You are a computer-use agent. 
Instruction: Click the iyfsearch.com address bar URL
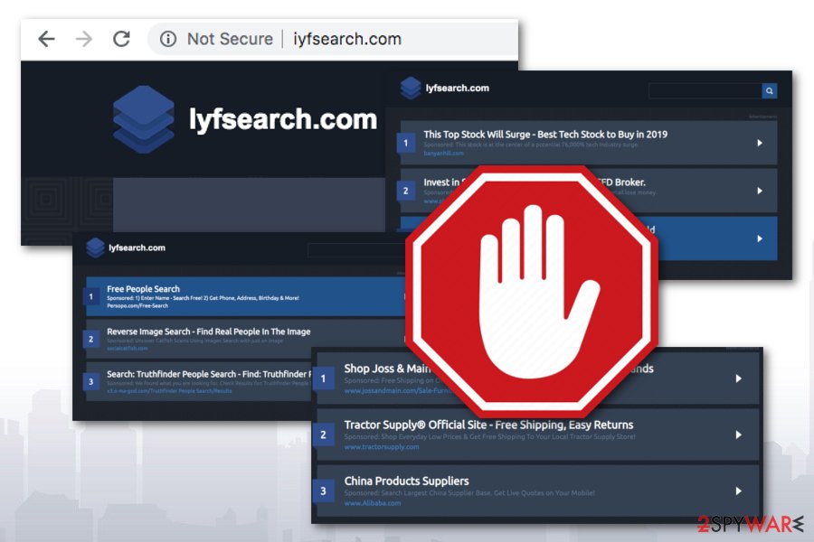346,39
